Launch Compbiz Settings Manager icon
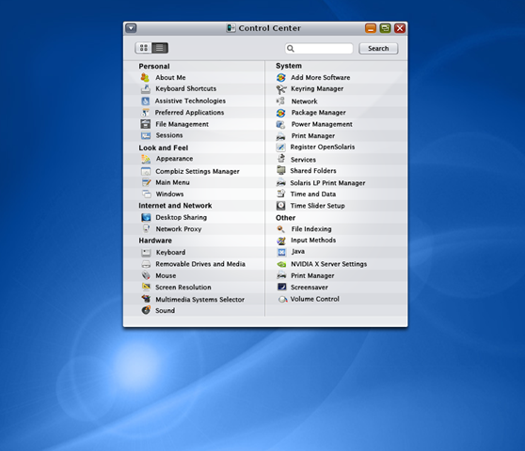 [146, 171]
